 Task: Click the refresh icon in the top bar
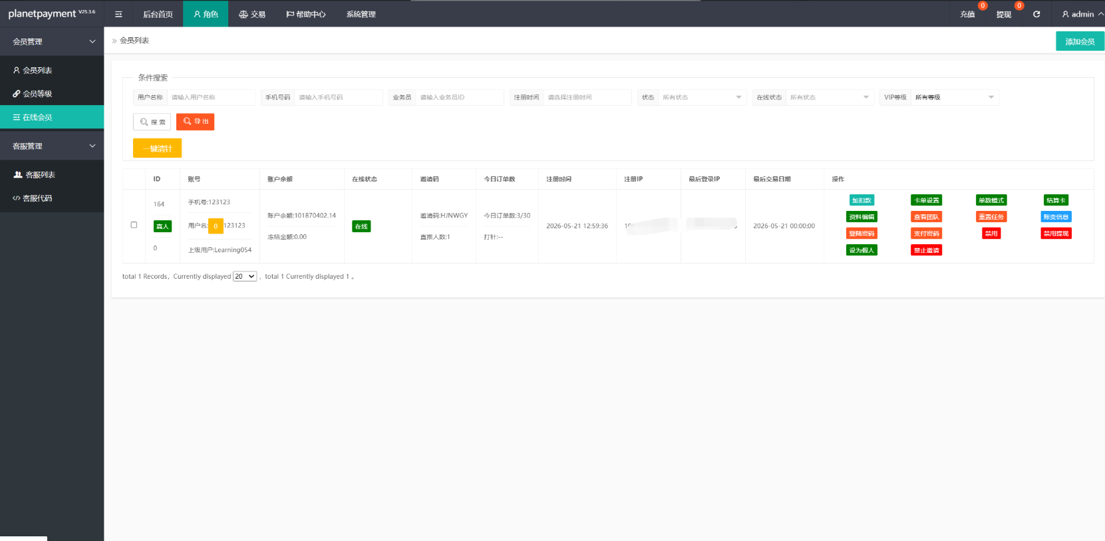click(1036, 14)
